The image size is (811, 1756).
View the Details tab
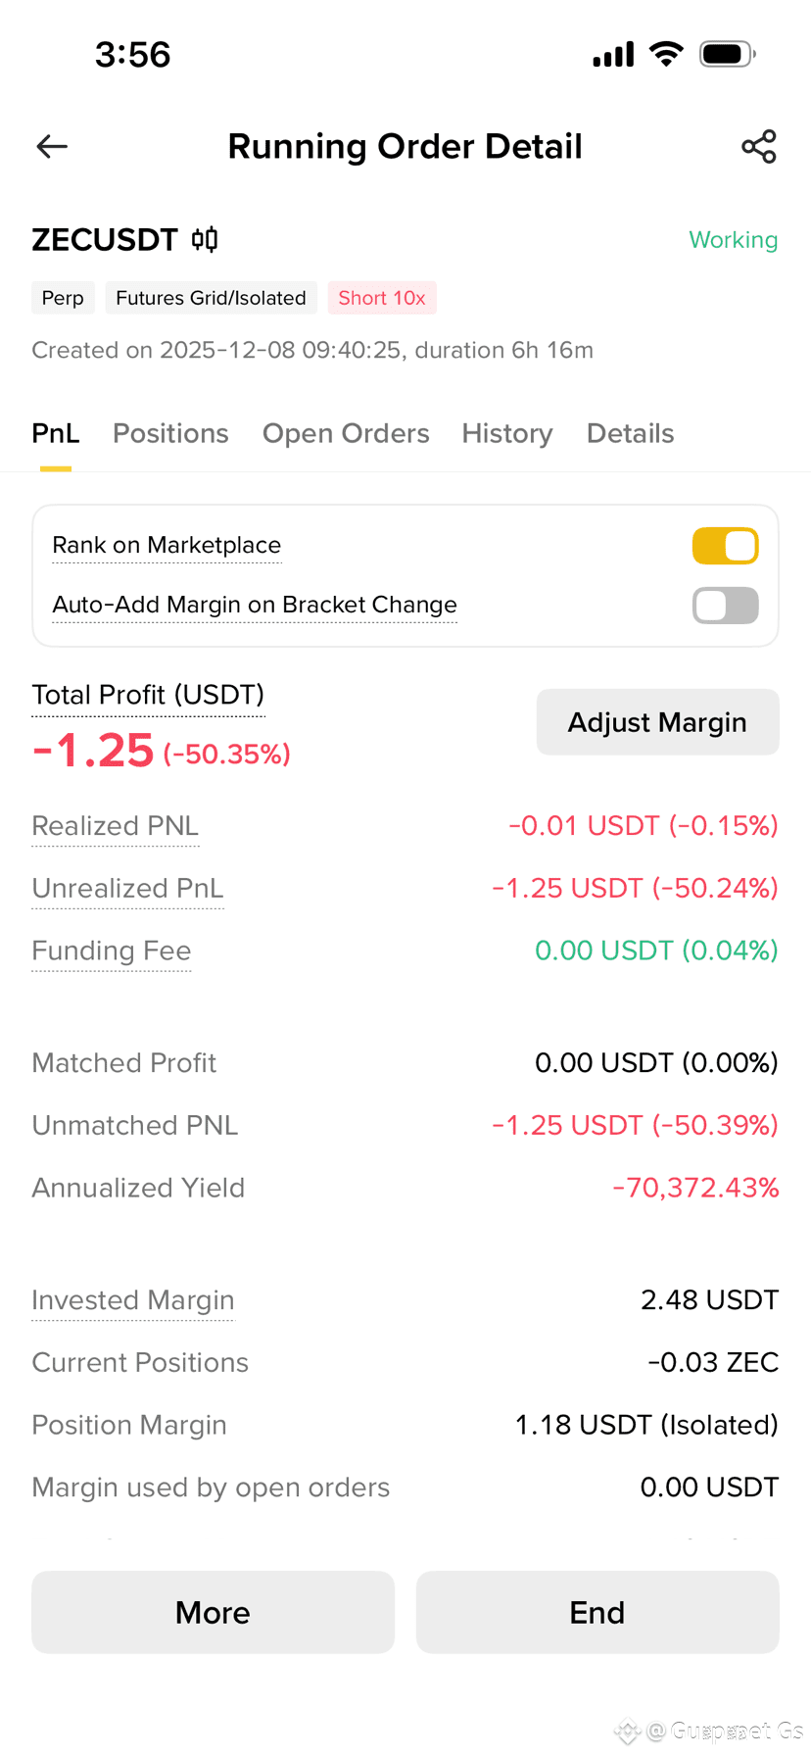click(630, 433)
